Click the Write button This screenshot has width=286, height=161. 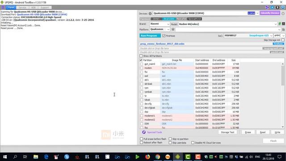(x=278, y=132)
